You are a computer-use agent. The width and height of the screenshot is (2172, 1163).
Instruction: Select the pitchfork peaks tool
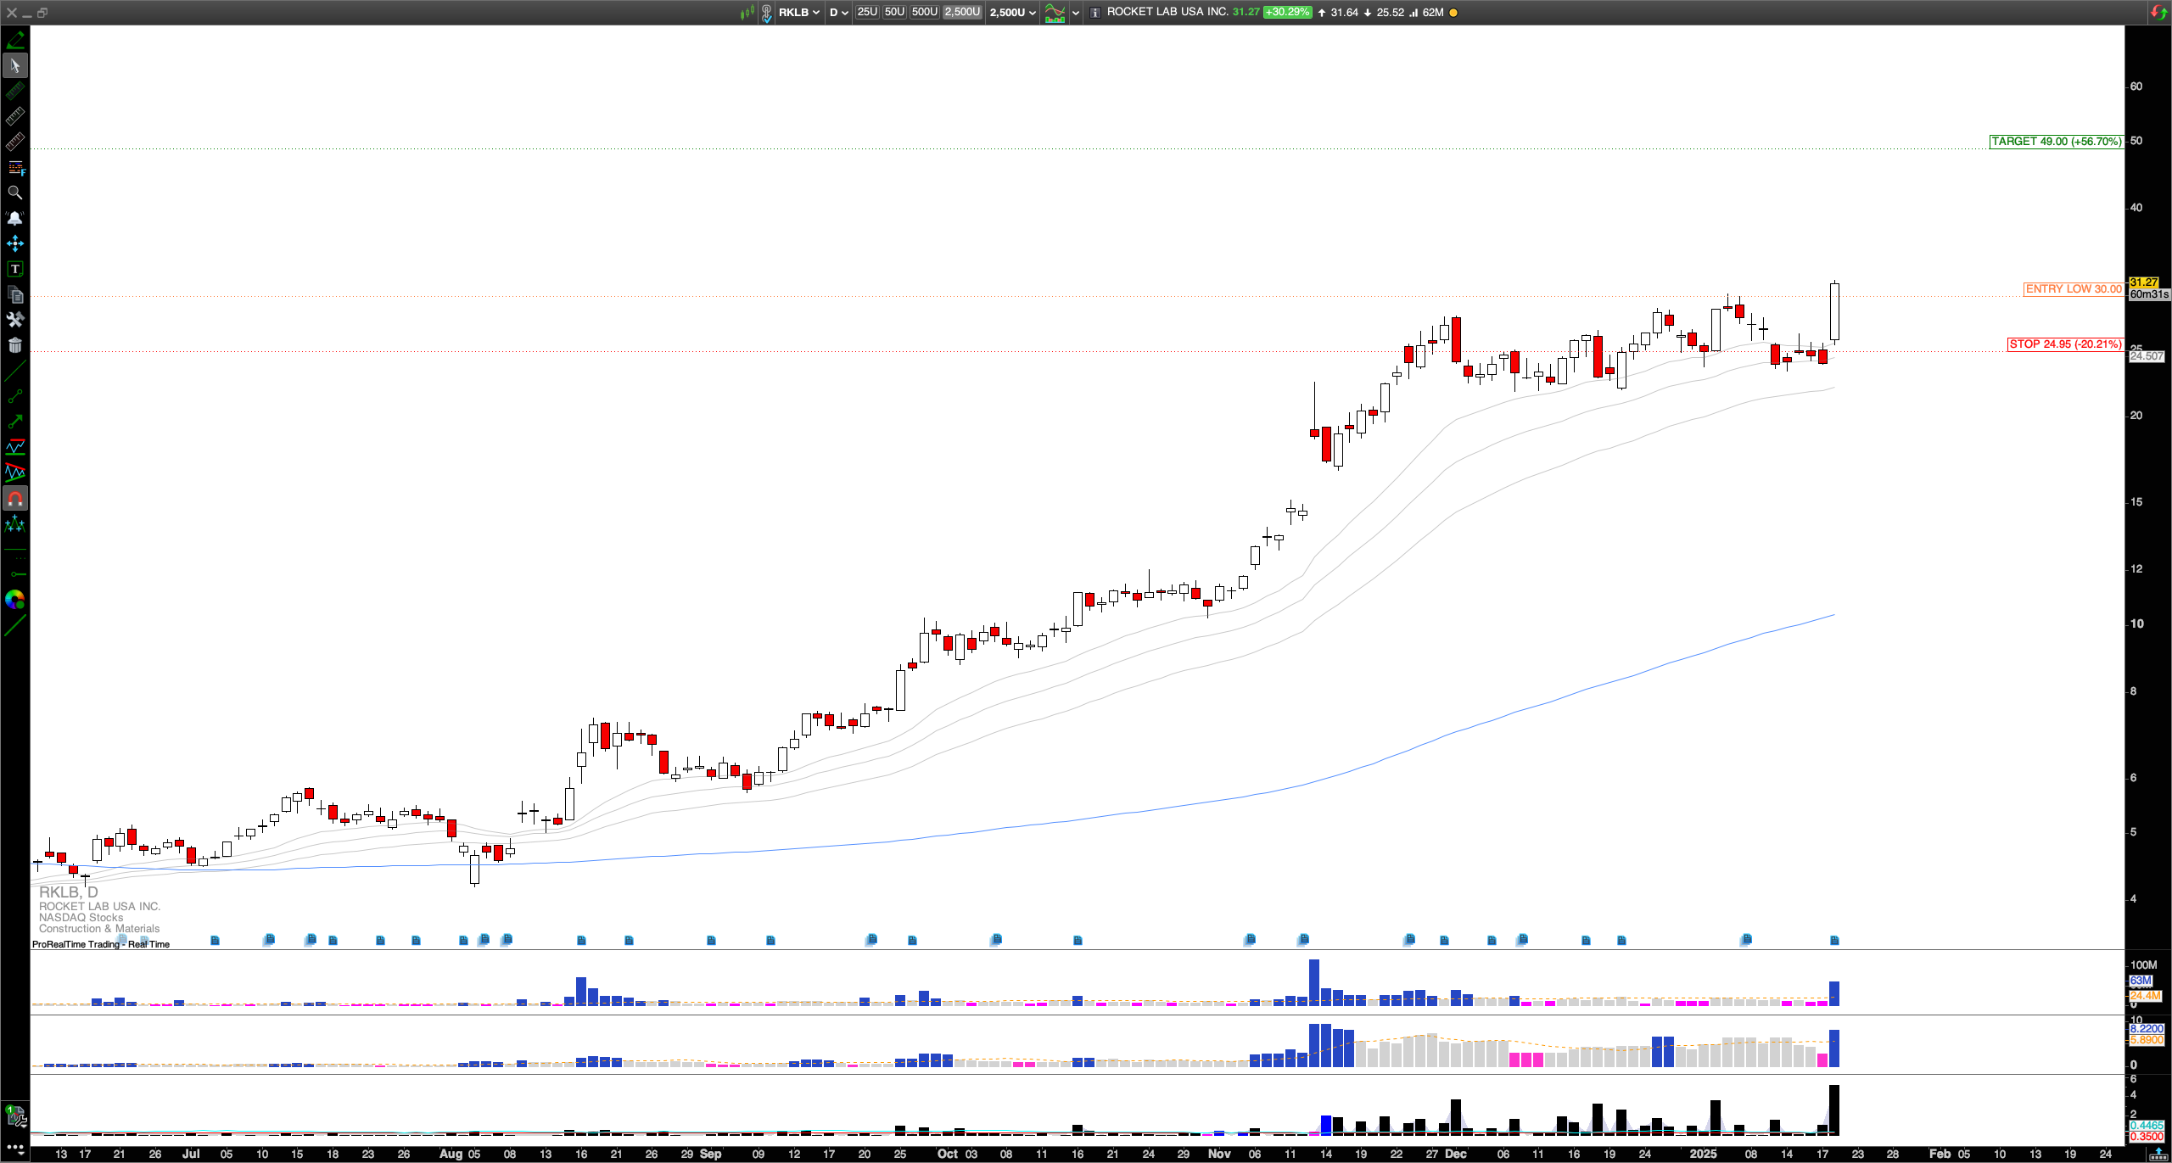15,524
